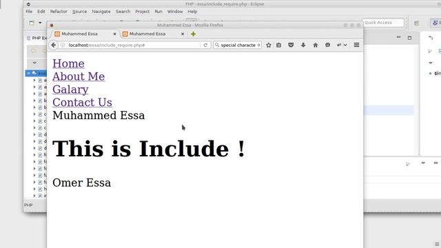Bookmark this page with star icon
441x248 pixels.
coord(269,45)
